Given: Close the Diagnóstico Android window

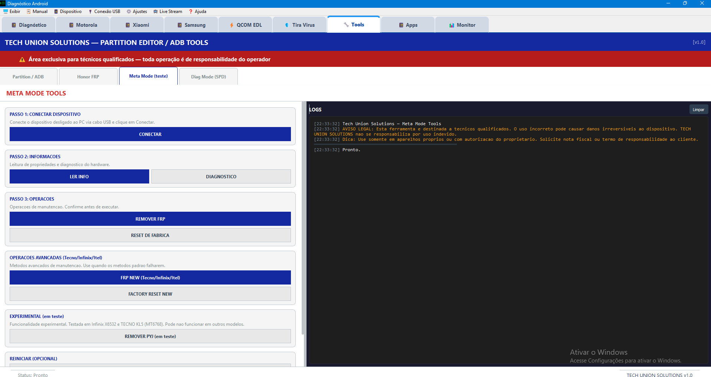Looking at the screenshot, I should pyautogui.click(x=702, y=3).
